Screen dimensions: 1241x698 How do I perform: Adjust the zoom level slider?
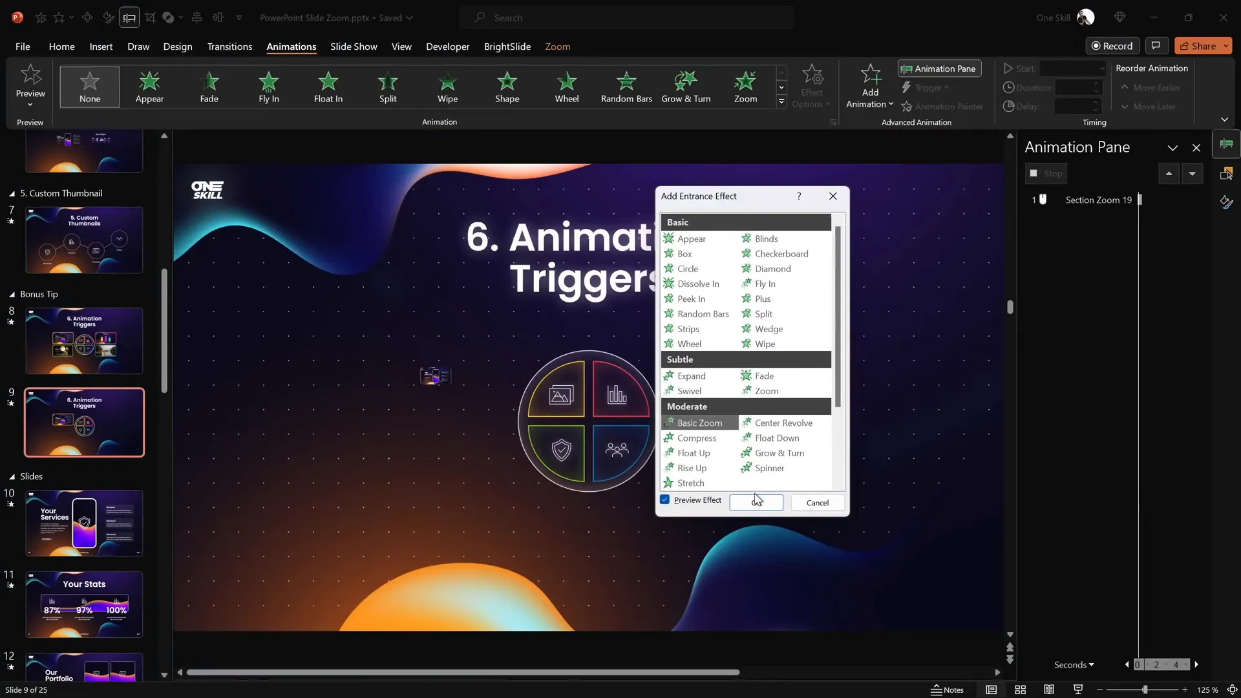click(x=1144, y=690)
